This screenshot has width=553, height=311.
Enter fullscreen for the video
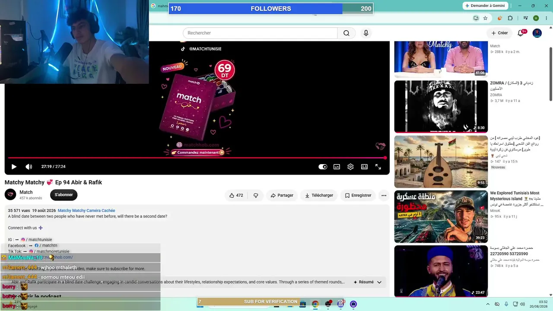(378, 167)
